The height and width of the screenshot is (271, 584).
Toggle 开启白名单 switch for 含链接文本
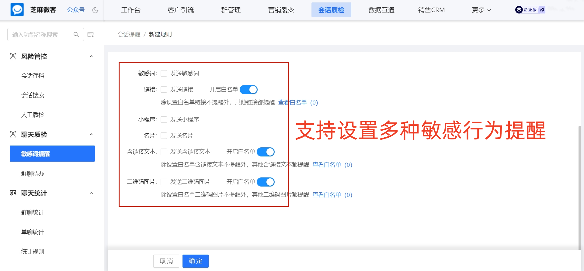click(266, 152)
